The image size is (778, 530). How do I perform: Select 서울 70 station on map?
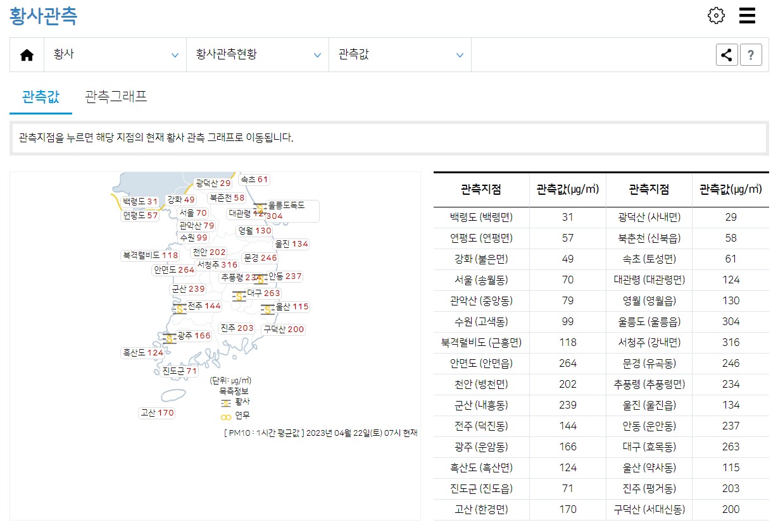[x=193, y=213]
